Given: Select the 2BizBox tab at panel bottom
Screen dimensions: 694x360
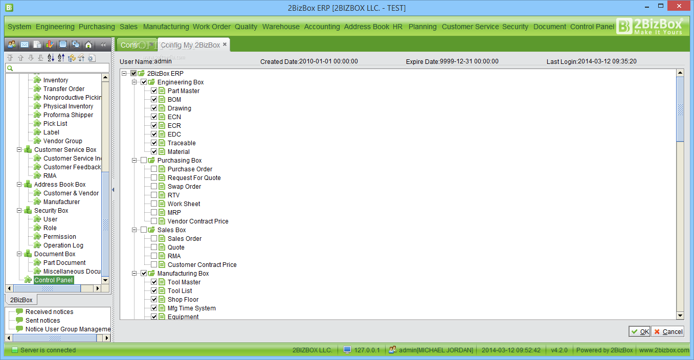Looking at the screenshot, I should (22, 300).
